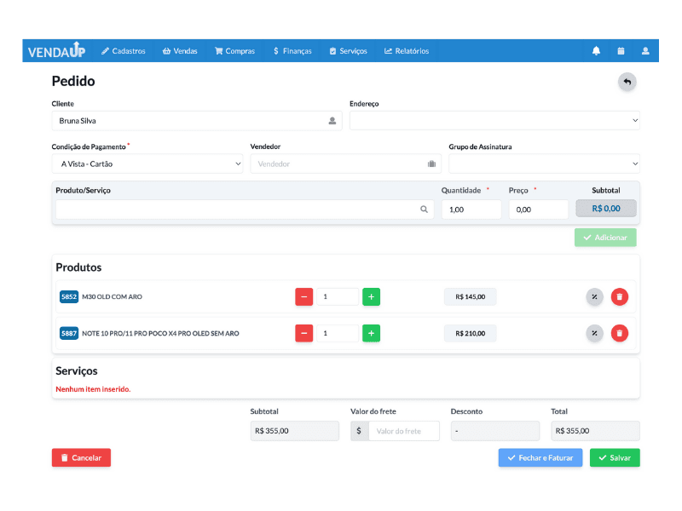Viewport: 682px width, 511px height.
Task: Click the red Cancelar button
Action: pyautogui.click(x=81, y=457)
